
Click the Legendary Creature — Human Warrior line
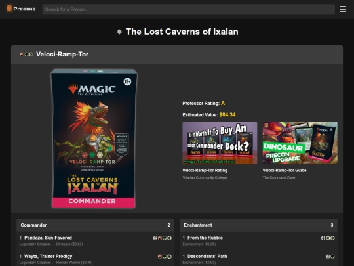56,263
